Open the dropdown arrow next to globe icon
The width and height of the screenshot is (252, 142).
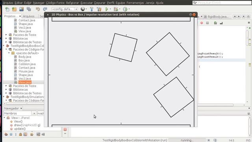86,9
